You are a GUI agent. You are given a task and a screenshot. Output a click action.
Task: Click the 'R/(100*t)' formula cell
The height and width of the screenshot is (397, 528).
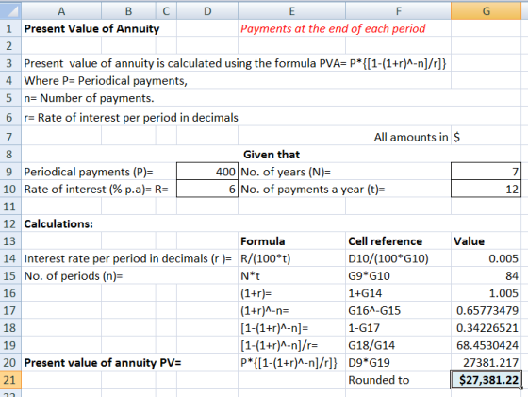(291, 258)
